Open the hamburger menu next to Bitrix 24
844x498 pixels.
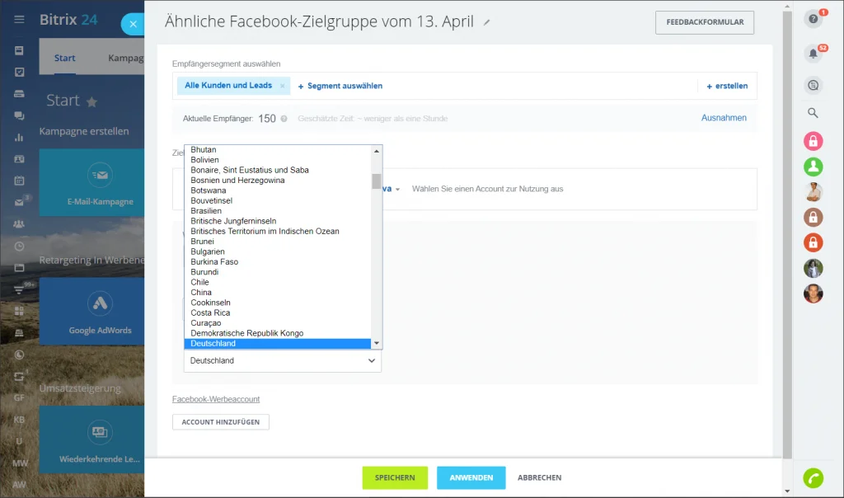(20, 20)
